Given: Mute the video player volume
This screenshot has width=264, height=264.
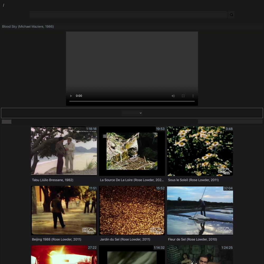Looking at the screenshot, I should click(x=173, y=96).
